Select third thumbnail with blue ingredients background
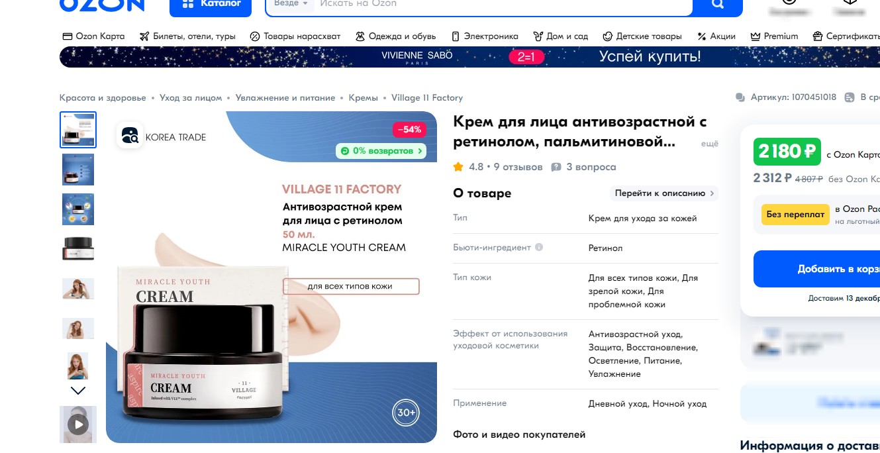This screenshot has width=880, height=453. coord(78,209)
